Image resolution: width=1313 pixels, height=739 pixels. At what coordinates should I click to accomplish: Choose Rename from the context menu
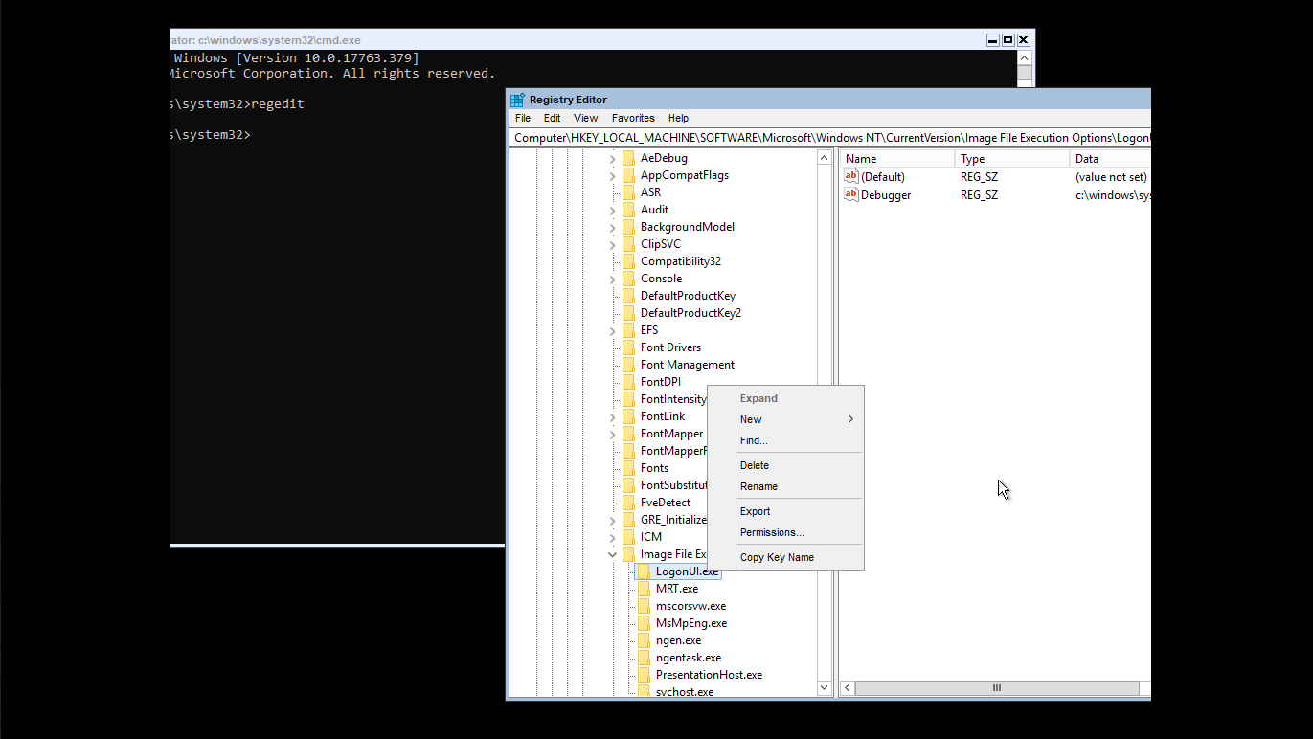785,486
